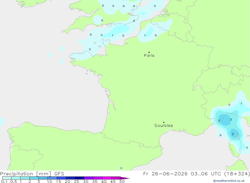This screenshot has height=183, width=250.
Task: Click the legend value label "50"
Action: 122,182
